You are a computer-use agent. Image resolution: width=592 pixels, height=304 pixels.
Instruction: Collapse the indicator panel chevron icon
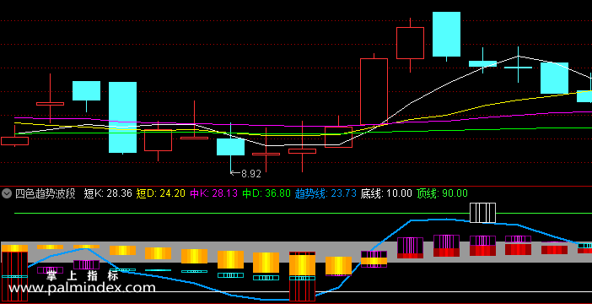tap(7, 194)
